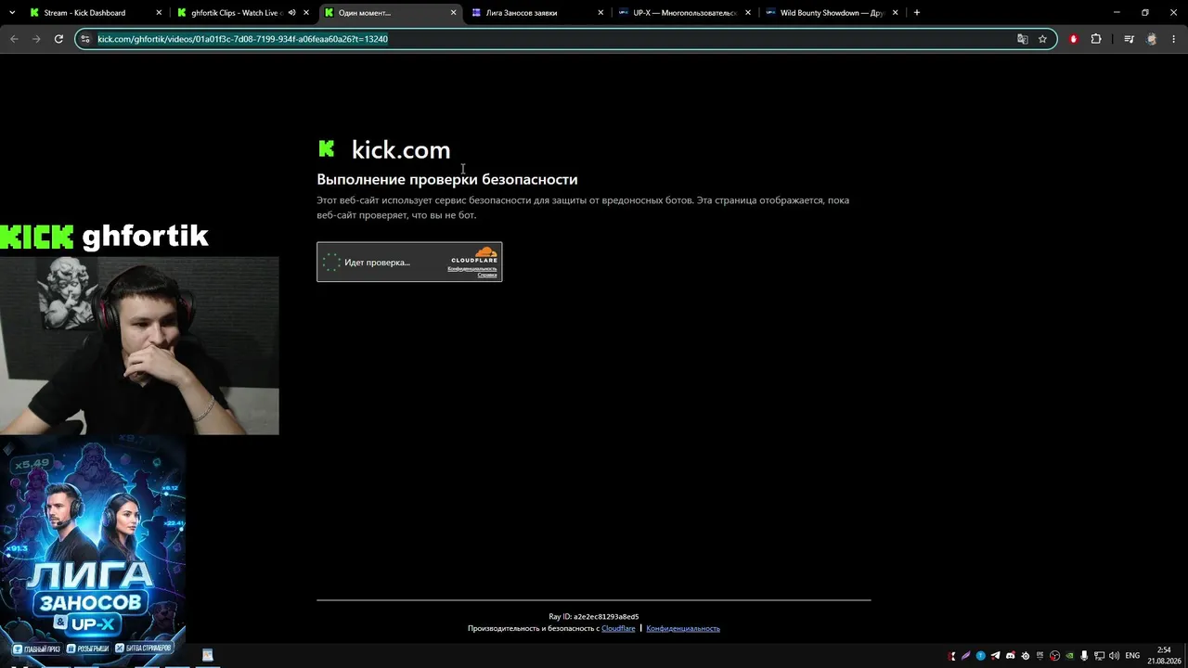The width and height of the screenshot is (1188, 668).
Task: Open the notepad app in taskbar
Action: 208,655
